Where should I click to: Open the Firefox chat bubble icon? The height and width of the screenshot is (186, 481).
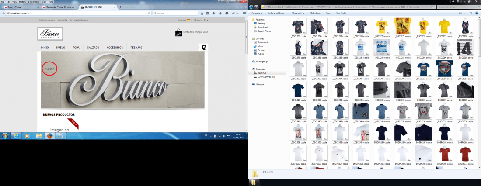227,13
